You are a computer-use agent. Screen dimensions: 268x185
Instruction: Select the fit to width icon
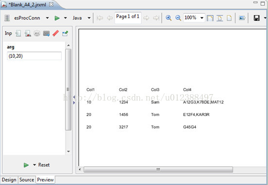click(x=219, y=18)
